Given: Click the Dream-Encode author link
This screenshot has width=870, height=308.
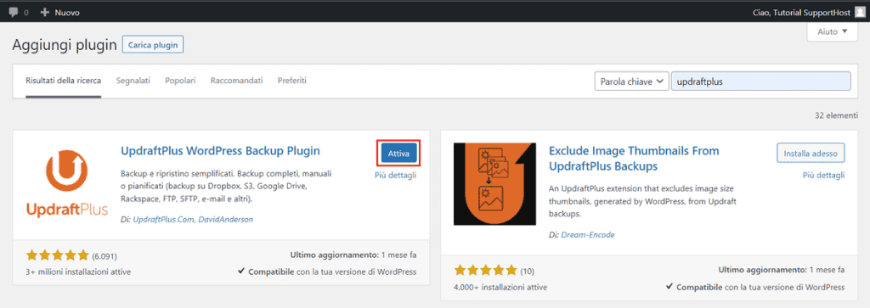Looking at the screenshot, I should coord(588,235).
